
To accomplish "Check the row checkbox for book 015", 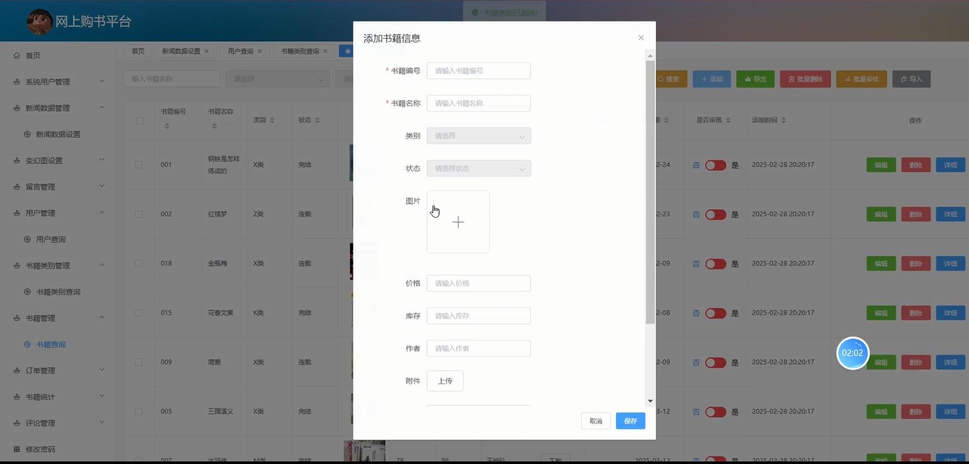I will [x=139, y=313].
